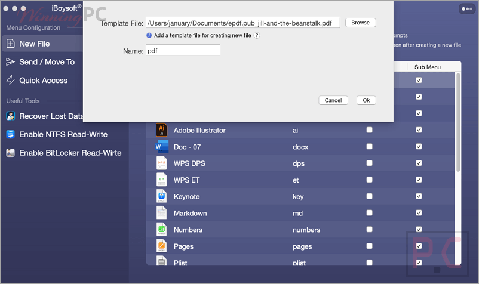Screen dimensions: 479x284
Task: Click the numbers extension cell
Action: pyautogui.click(x=306, y=230)
